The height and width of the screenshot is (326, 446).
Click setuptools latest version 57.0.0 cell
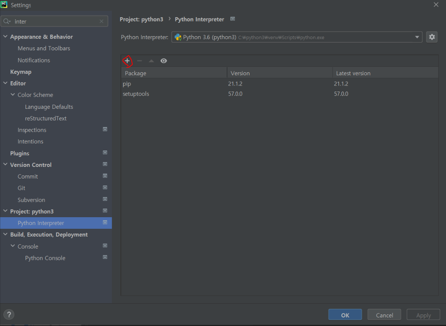click(x=341, y=94)
